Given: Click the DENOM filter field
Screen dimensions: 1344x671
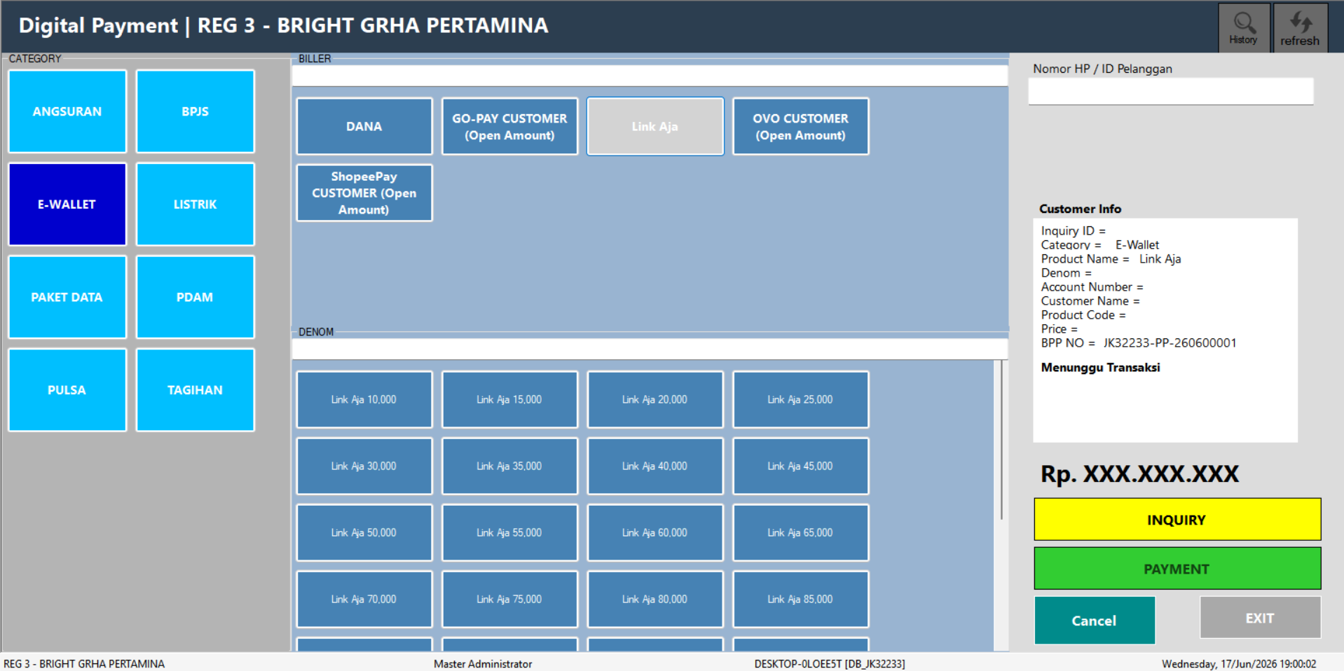Looking at the screenshot, I should point(650,349).
